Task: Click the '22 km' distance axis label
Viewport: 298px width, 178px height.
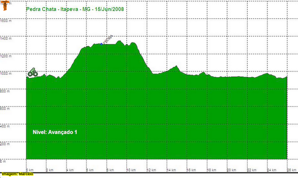Action: click(x=252, y=170)
